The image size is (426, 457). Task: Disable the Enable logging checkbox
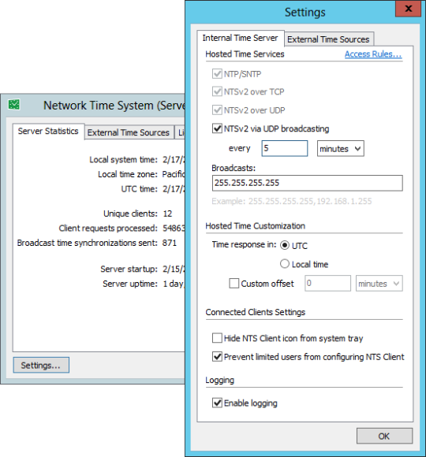coord(217,403)
